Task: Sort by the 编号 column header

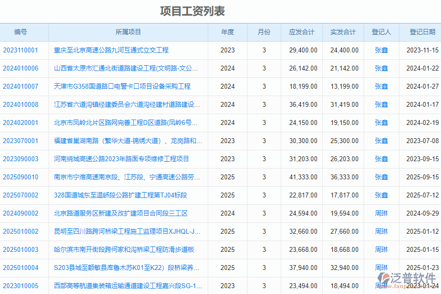Action: coord(22,32)
